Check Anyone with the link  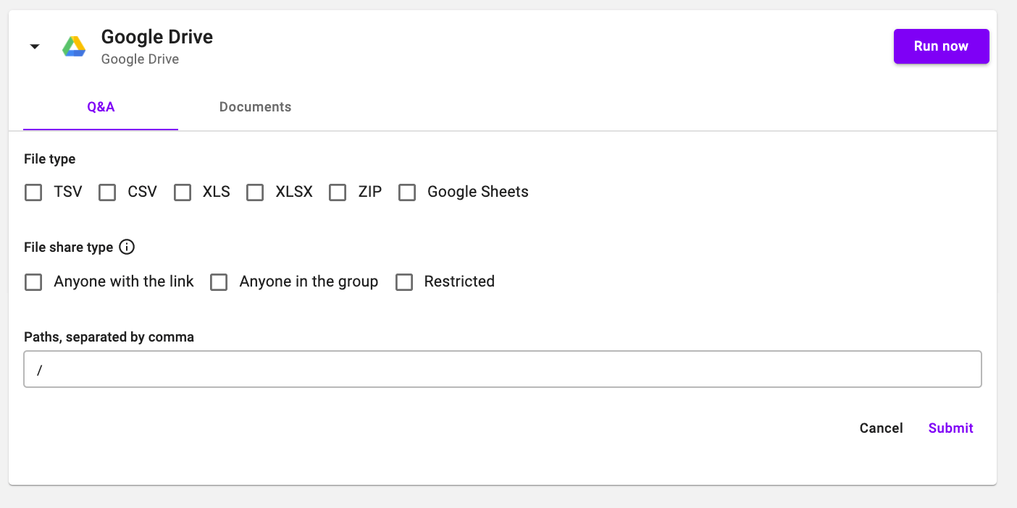pos(33,282)
